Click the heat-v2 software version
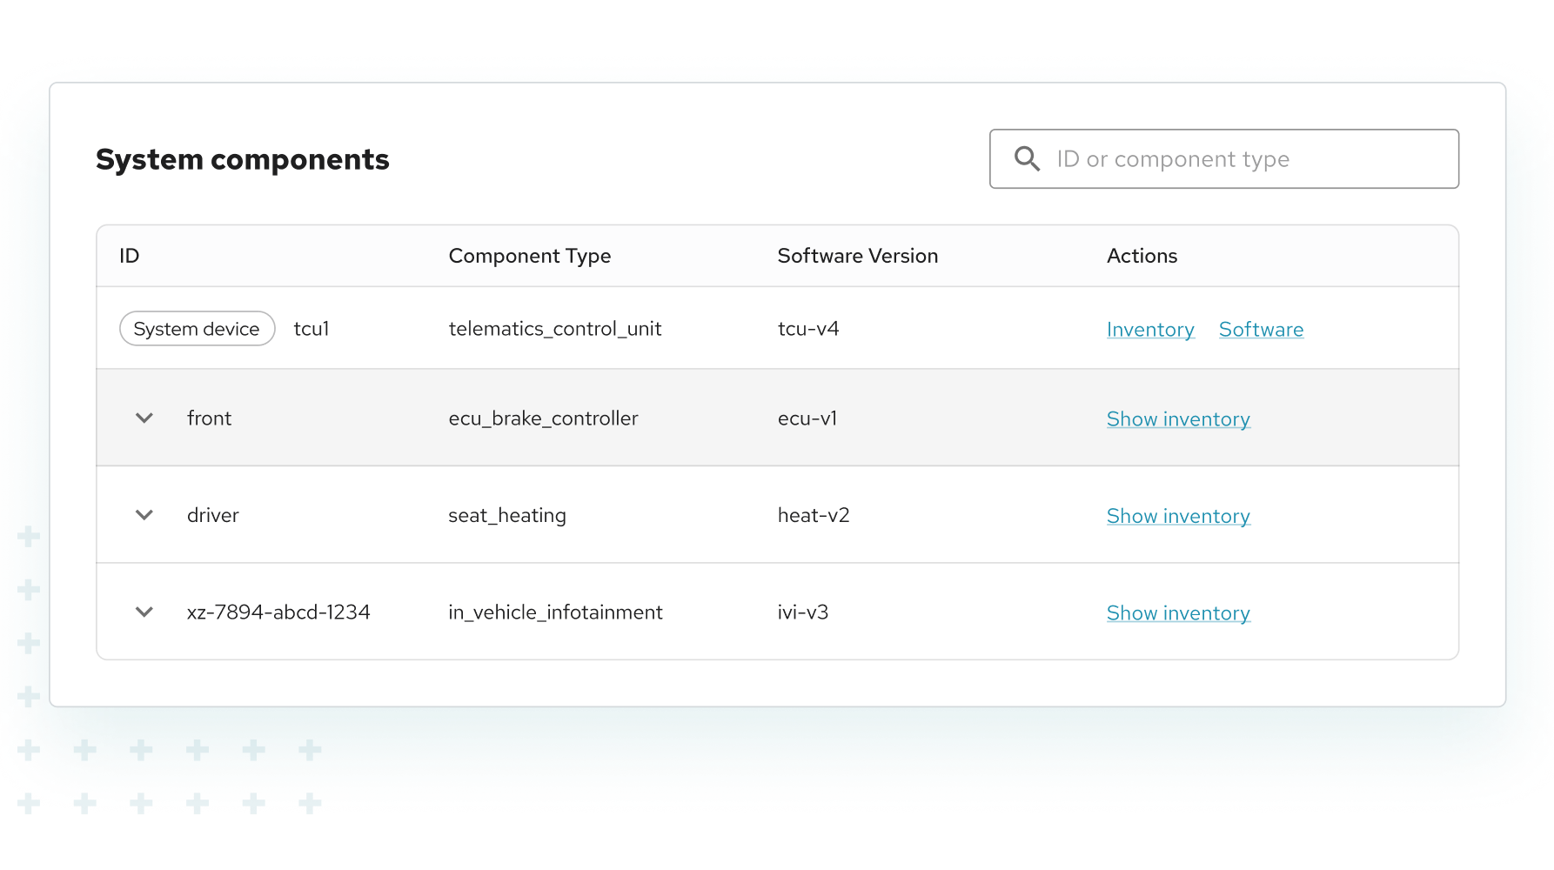The width and height of the screenshot is (1554, 870). (x=814, y=515)
